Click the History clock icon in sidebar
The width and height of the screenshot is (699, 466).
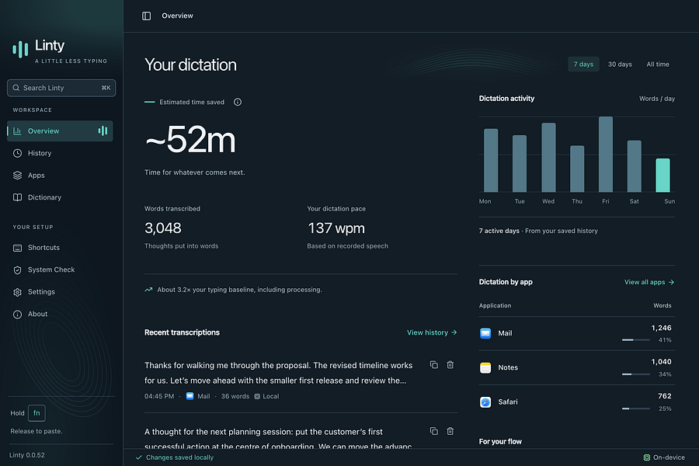click(17, 154)
